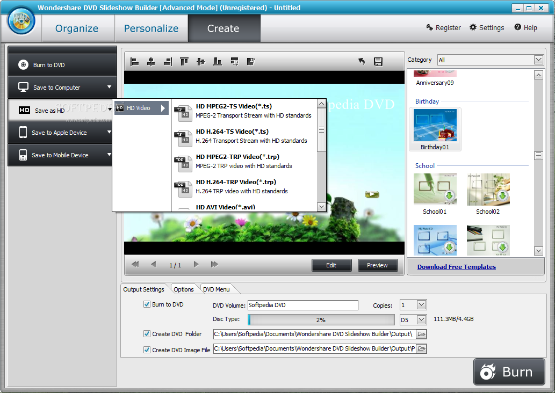Click the disc usage progress bar
The width and height of the screenshot is (555, 393).
click(x=321, y=320)
